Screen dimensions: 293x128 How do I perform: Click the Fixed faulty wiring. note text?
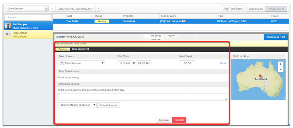[69, 77]
